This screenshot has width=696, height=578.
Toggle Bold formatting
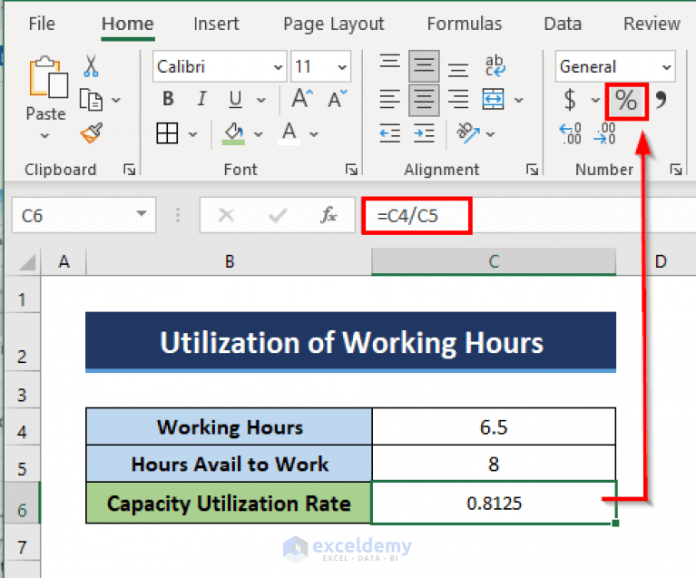coord(168,99)
